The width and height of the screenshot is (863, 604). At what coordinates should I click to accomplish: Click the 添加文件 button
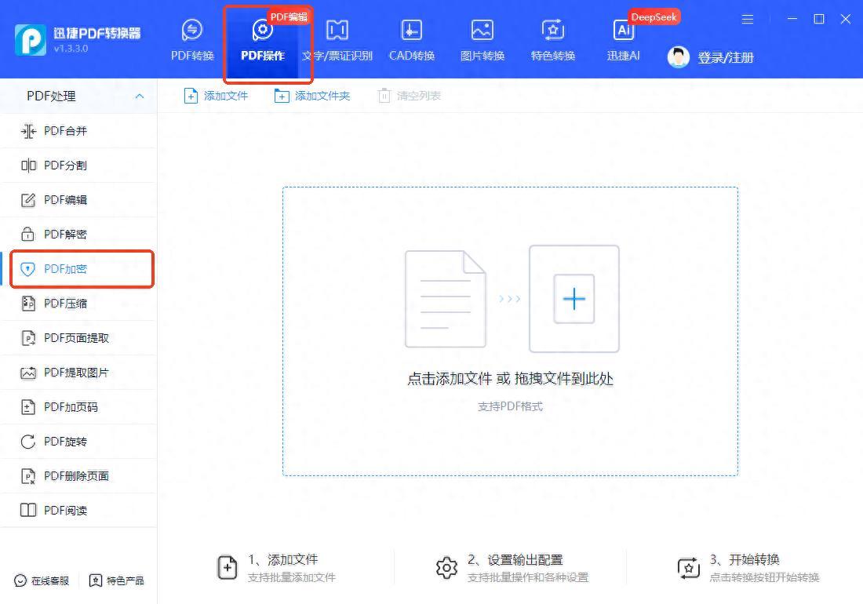[216, 96]
